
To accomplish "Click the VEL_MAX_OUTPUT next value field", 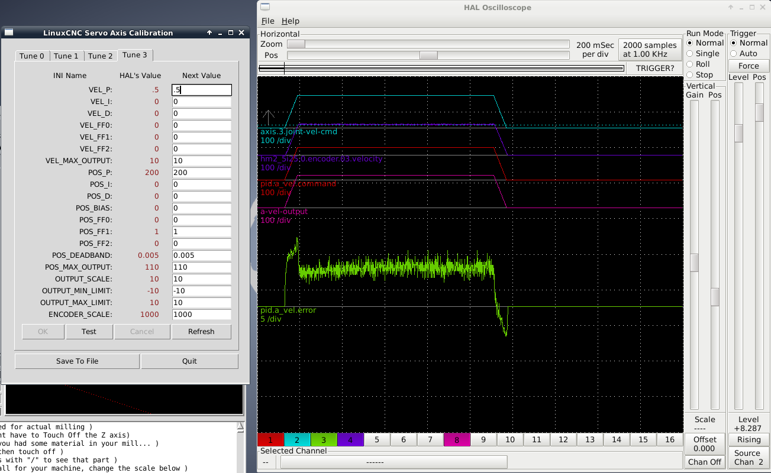I will 201,161.
